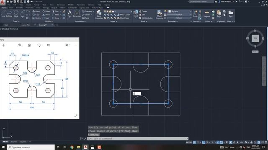This screenshot has width=268, height=150.
Task: Open the Insert ribbon tab
Action: [11, 7]
